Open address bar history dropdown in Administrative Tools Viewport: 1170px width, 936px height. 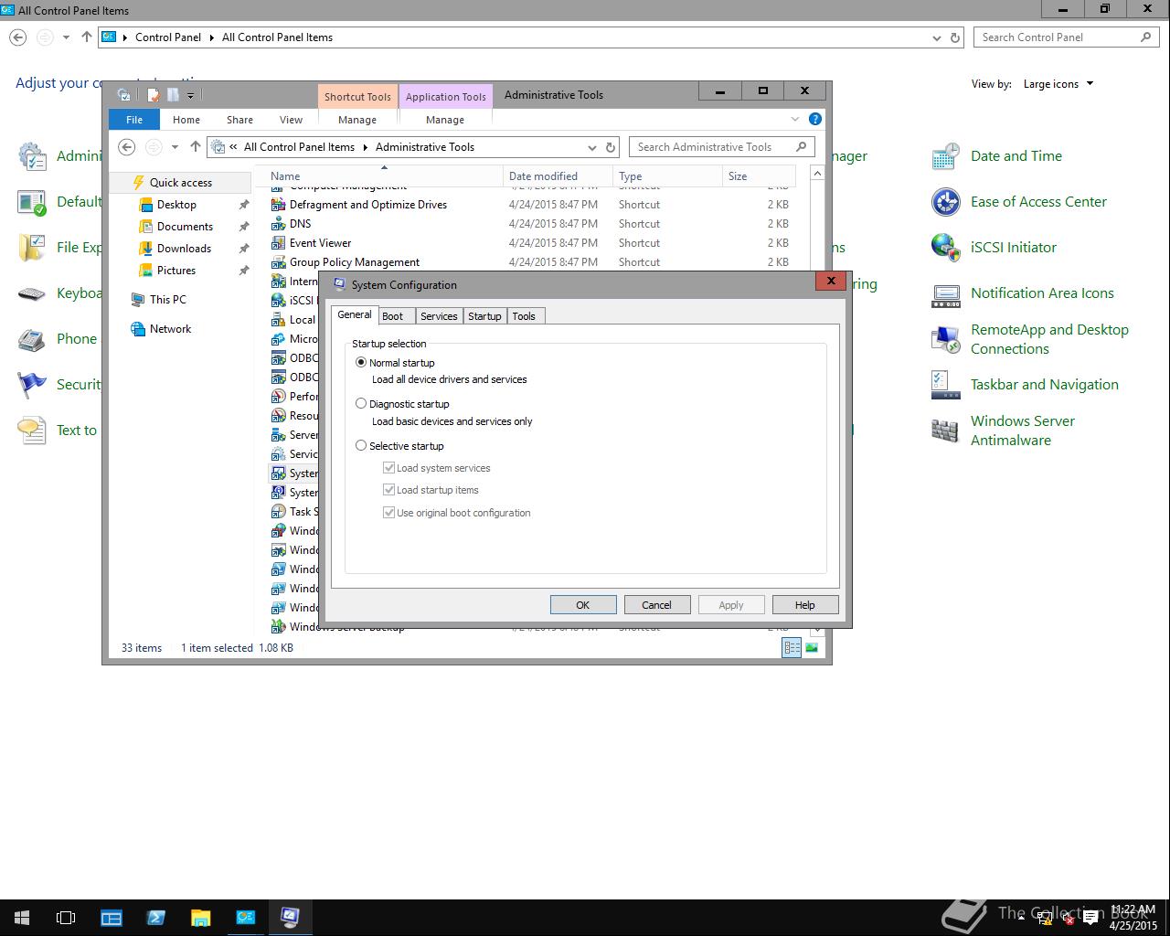point(591,147)
